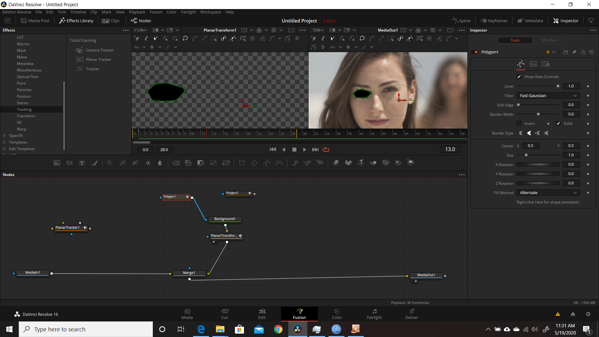The width and height of the screenshot is (599, 337).
Task: Lock the Polygon1 tool
Action: click(583, 52)
